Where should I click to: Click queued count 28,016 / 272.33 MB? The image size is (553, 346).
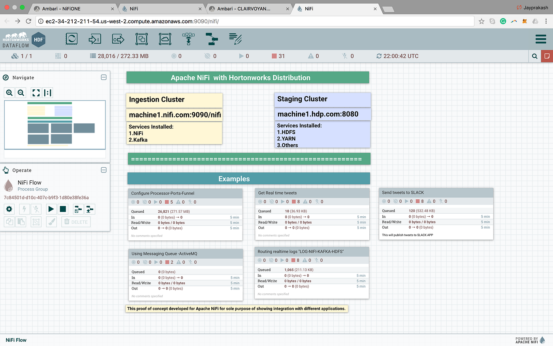click(119, 56)
